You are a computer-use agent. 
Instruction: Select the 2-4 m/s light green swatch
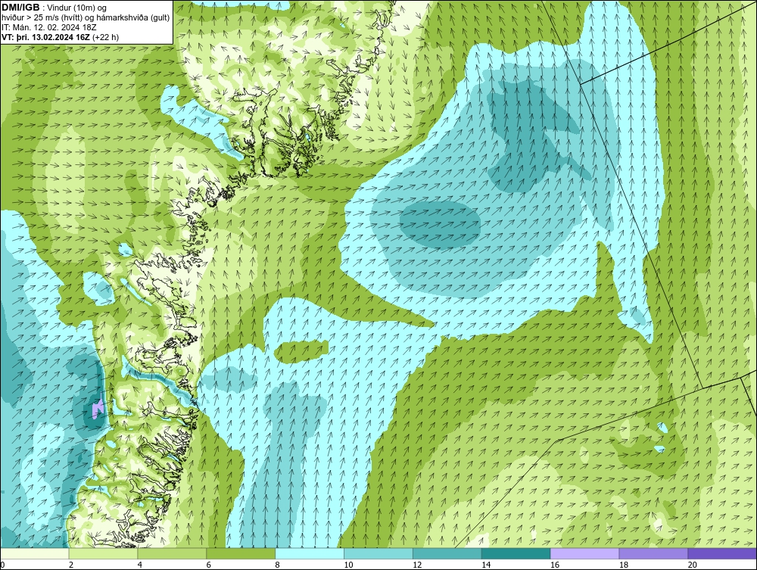103,553
